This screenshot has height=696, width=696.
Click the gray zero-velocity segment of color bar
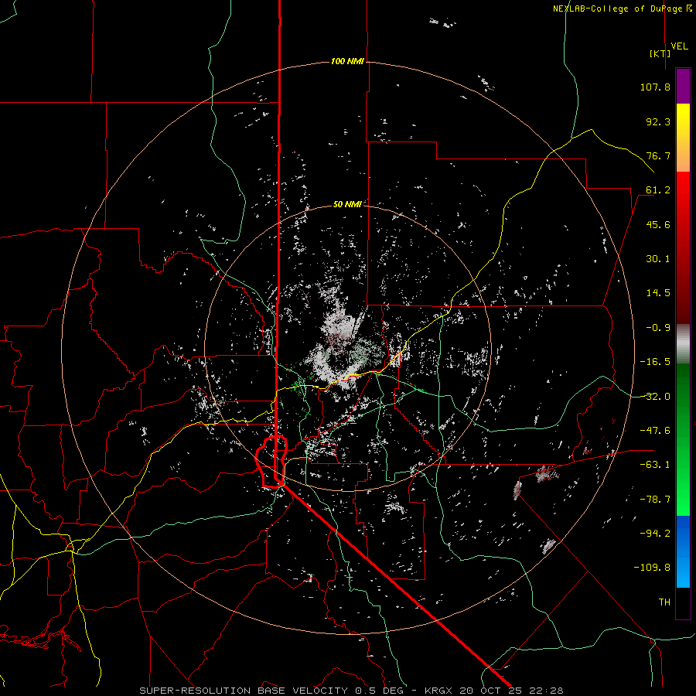click(x=683, y=344)
